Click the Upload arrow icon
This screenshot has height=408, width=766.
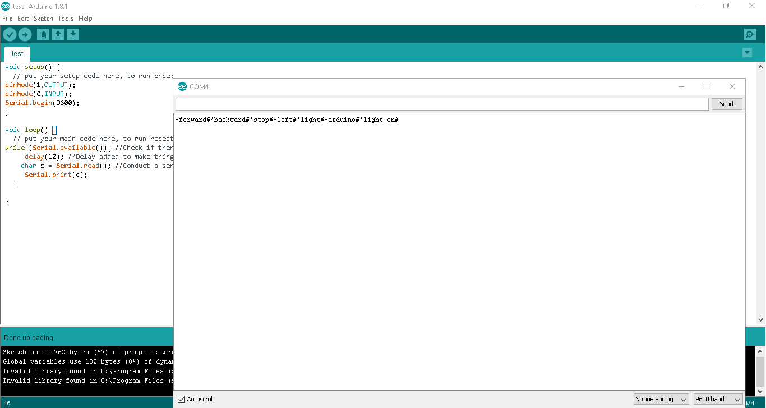click(25, 35)
